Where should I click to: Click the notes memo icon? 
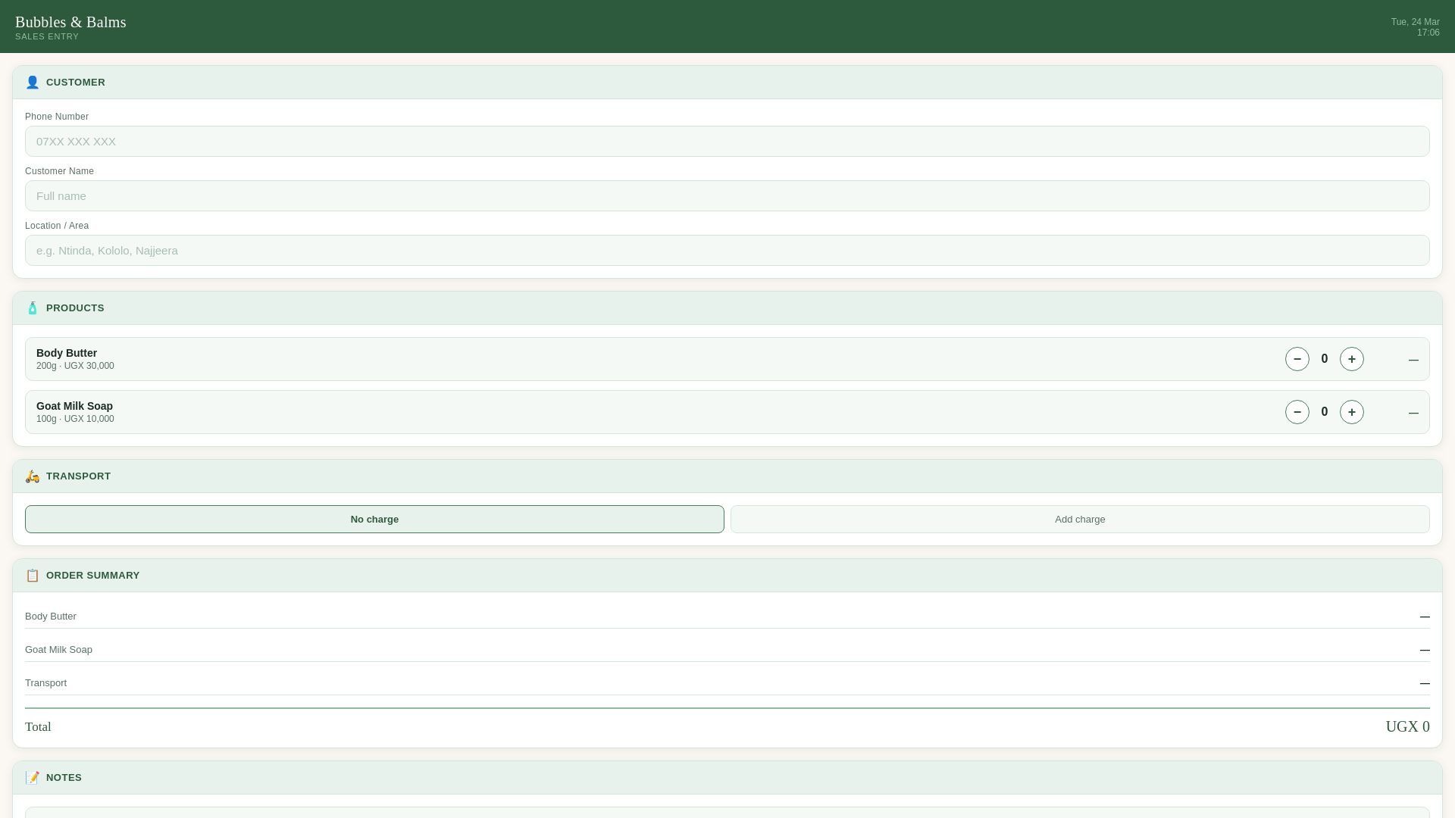tap(33, 778)
